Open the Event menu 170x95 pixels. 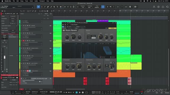tap(31, 1)
